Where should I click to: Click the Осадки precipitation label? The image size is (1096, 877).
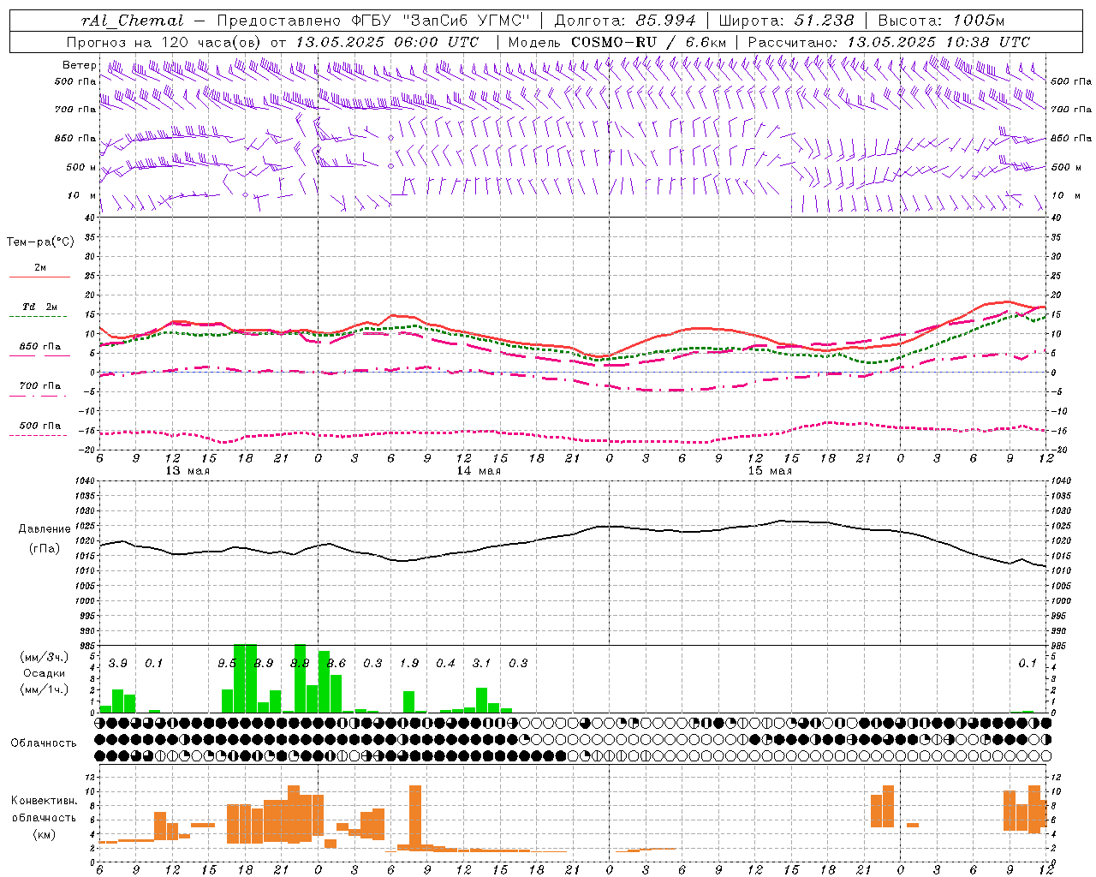click(x=44, y=673)
